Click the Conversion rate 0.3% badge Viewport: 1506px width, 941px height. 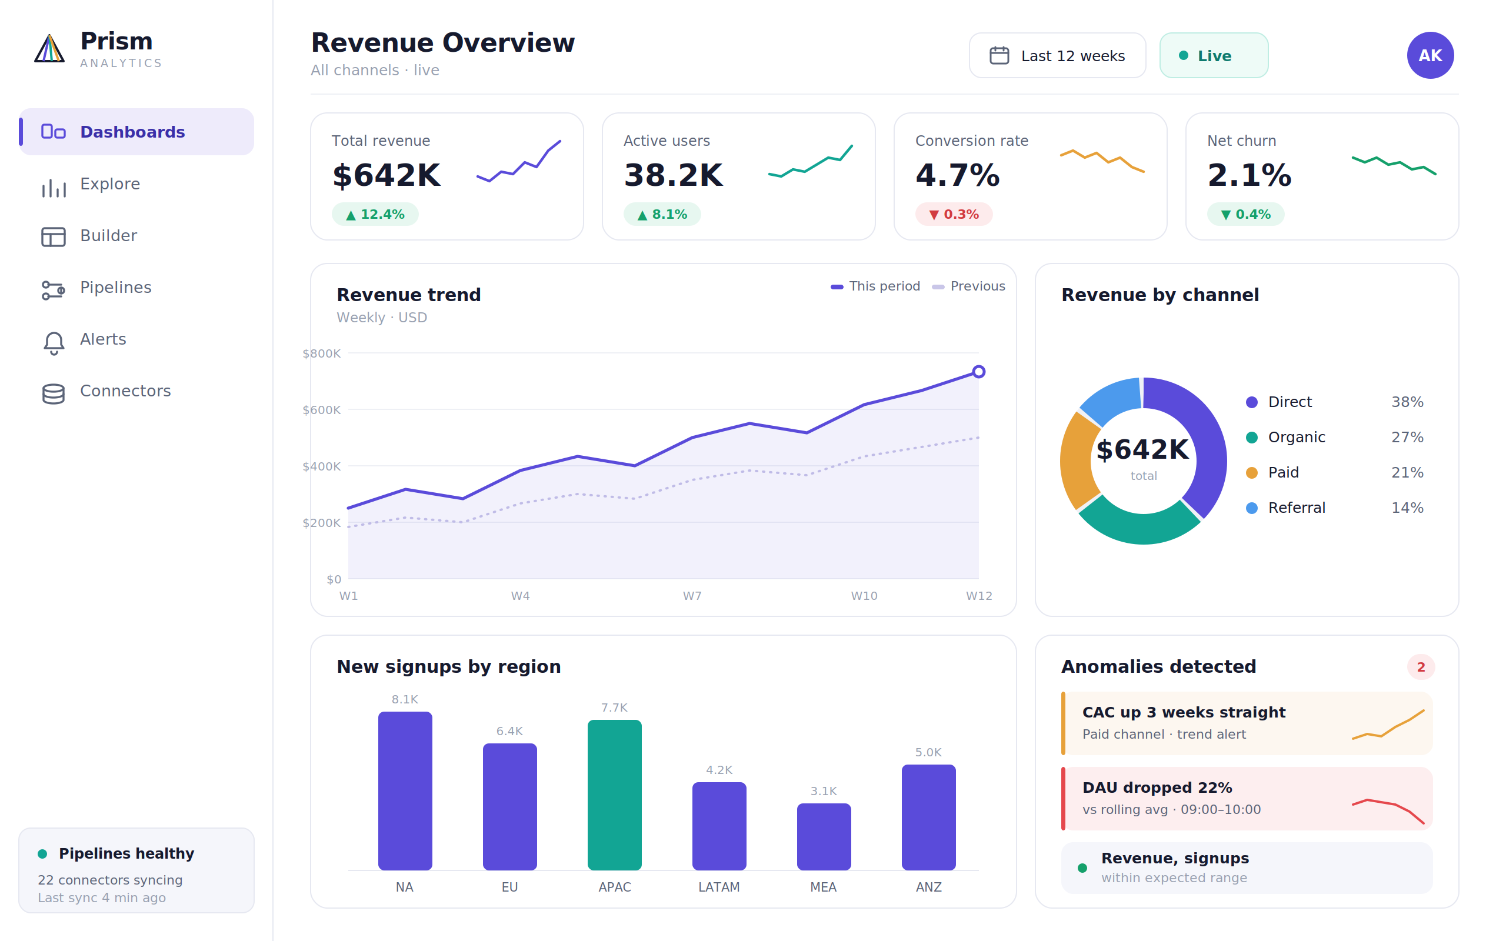(x=954, y=214)
